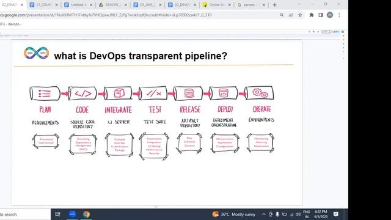Click the TEST pipeline check icon
The image size is (391, 220).
click(153, 94)
